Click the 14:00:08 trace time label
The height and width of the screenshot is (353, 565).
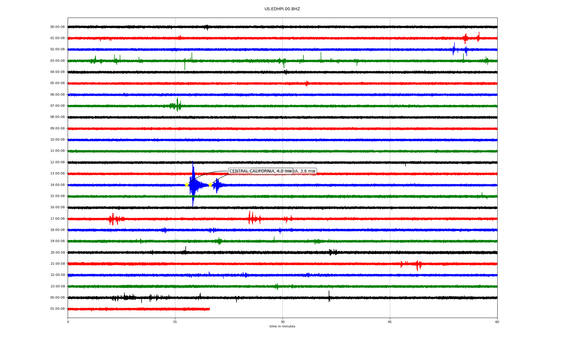click(57, 185)
